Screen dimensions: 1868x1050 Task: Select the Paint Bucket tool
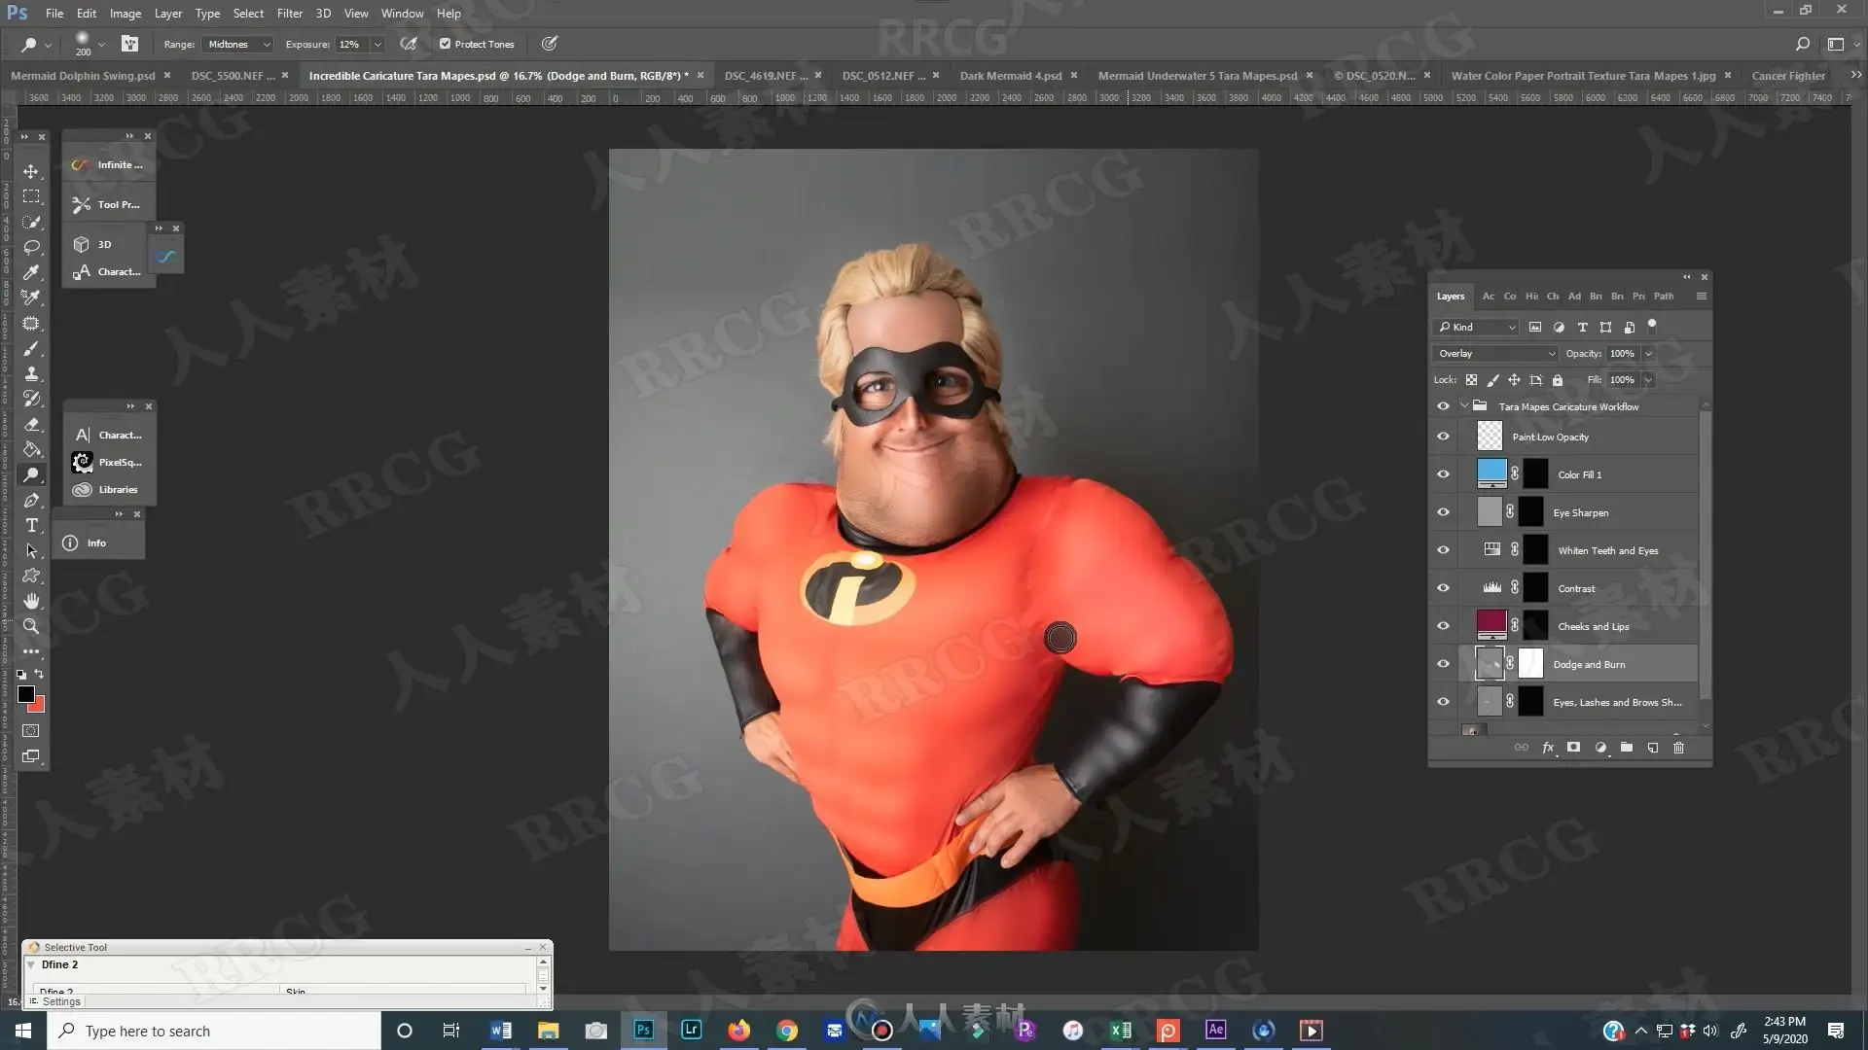coord(31,449)
